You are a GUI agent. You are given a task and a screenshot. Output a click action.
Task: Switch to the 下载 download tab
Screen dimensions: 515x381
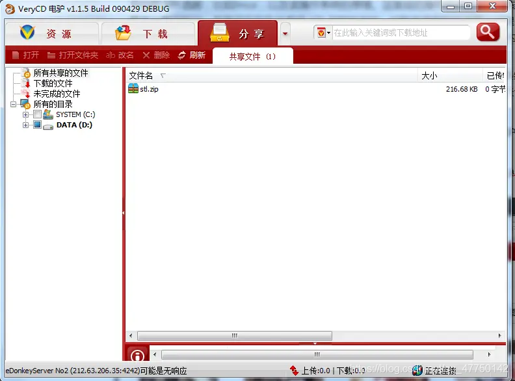148,34
